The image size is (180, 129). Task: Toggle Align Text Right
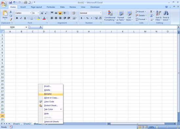60,18
